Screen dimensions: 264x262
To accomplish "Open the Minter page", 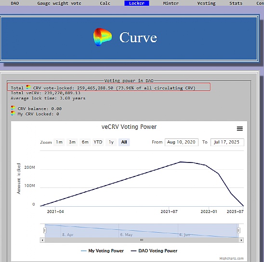I will pyautogui.click(x=171, y=3).
